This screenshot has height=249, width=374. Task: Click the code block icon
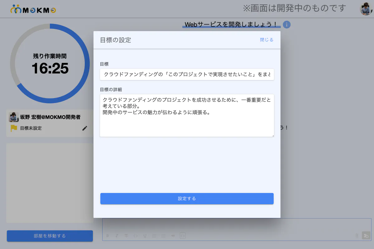point(183,236)
